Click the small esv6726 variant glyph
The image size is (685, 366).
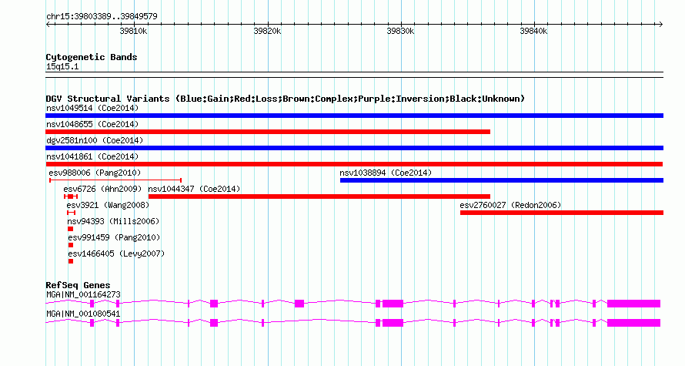tap(71, 196)
